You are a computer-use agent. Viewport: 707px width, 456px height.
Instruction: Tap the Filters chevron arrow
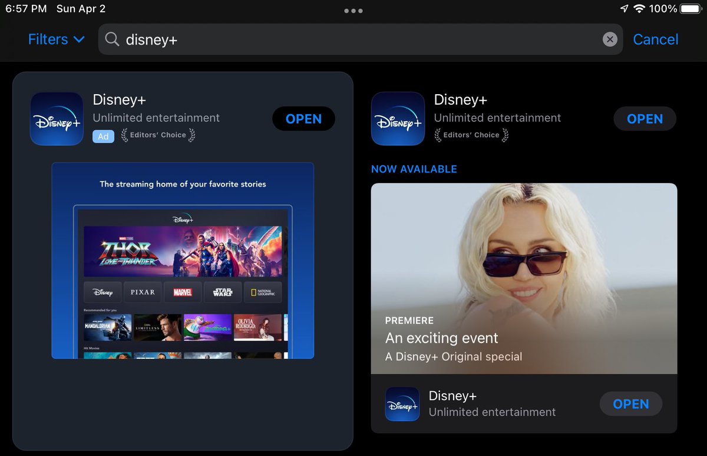point(79,39)
